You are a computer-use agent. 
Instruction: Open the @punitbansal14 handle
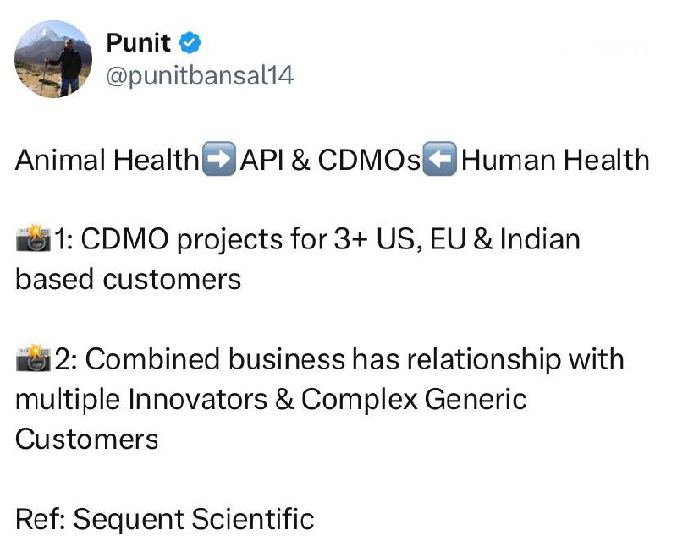point(200,75)
